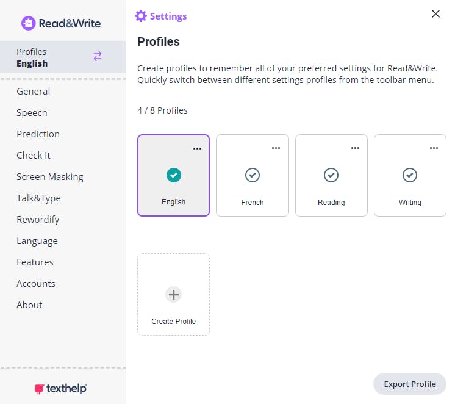Open the Writing profile more options

coord(434,148)
